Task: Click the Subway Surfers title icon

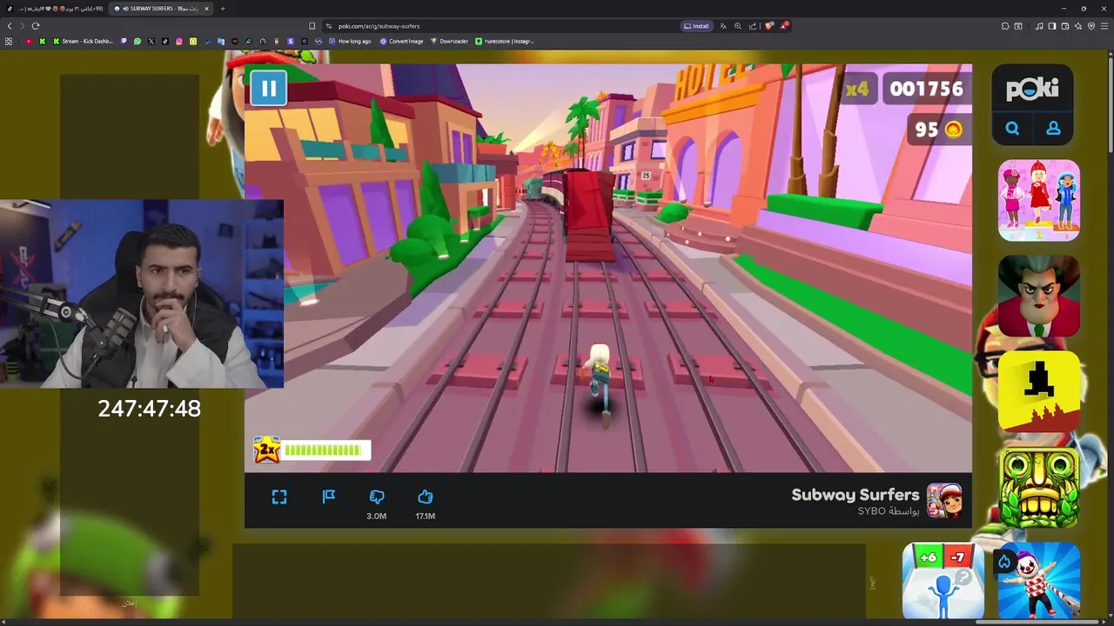Action: pyautogui.click(x=944, y=501)
